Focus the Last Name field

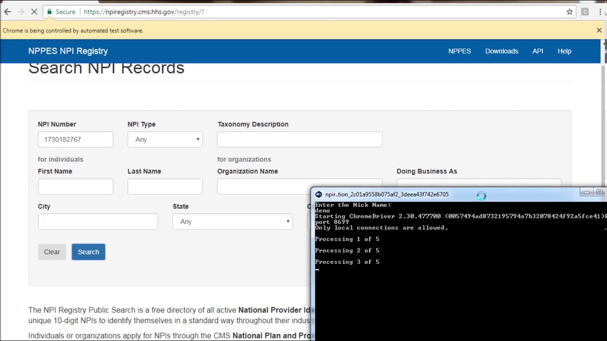[x=165, y=186]
